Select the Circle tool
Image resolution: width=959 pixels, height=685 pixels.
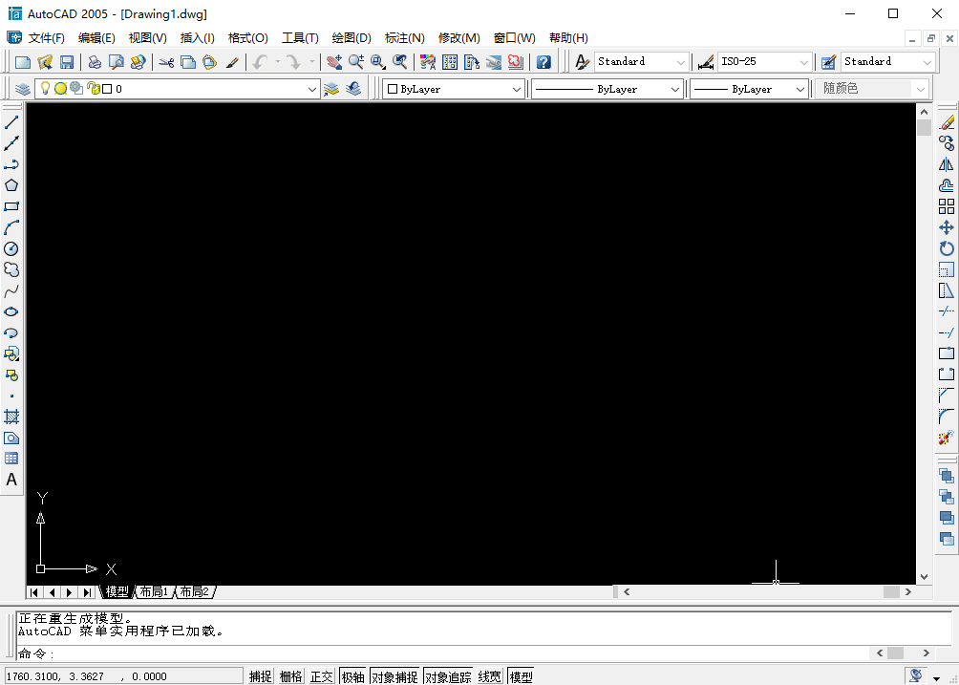pyautogui.click(x=11, y=248)
